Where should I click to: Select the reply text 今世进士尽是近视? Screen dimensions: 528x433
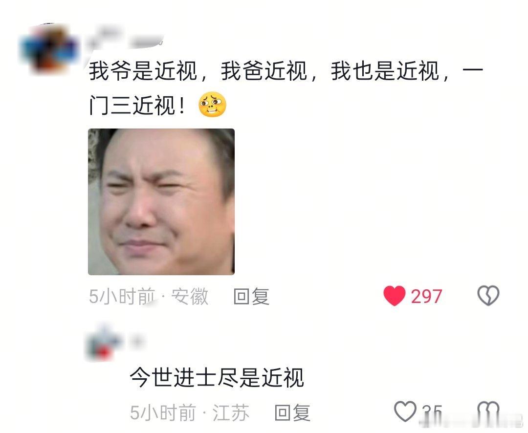point(217,377)
